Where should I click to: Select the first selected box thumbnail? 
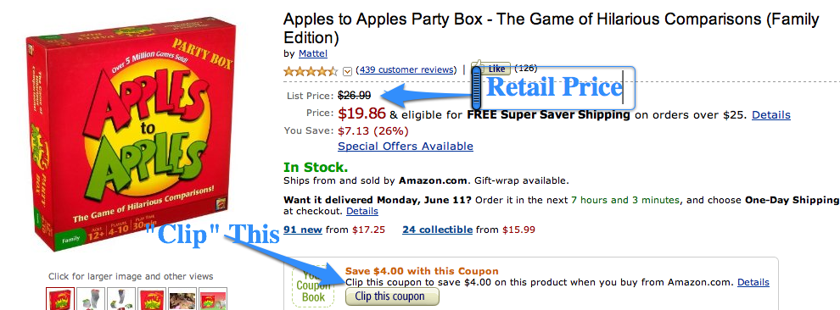[x=59, y=299]
